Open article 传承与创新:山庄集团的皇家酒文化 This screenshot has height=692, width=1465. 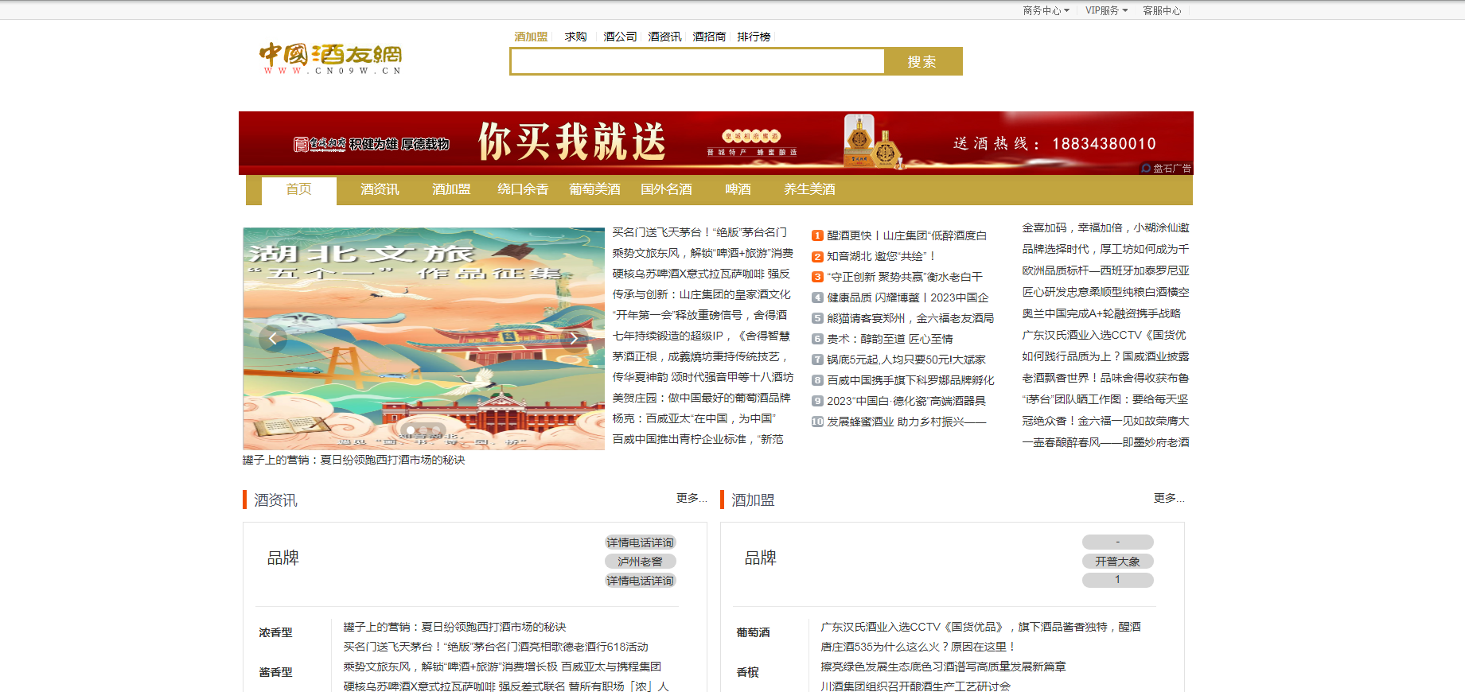coord(701,294)
